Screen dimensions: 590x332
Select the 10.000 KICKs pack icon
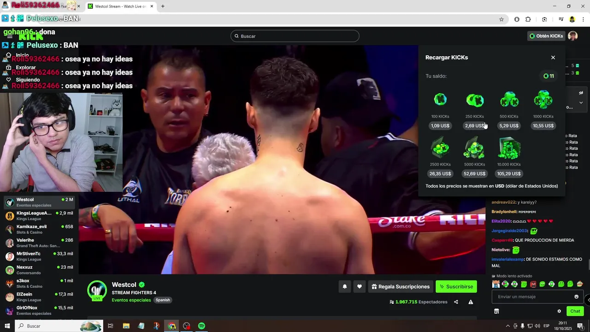coord(509,148)
